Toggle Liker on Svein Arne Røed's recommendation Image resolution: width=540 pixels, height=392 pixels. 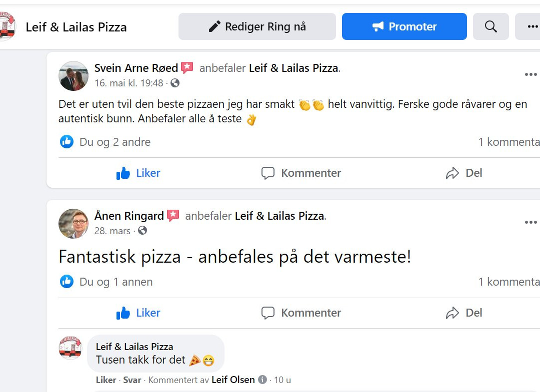(138, 173)
